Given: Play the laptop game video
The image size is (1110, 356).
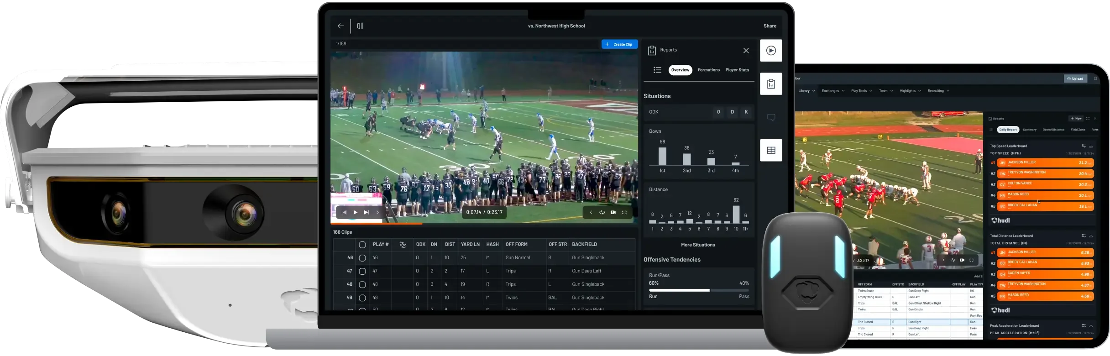Looking at the screenshot, I should [x=355, y=212].
